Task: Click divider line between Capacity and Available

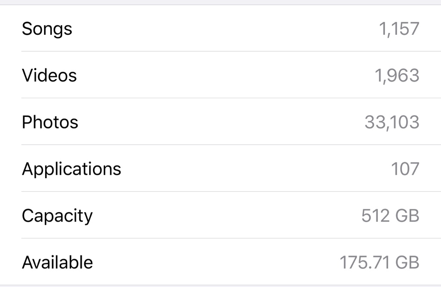Action: (x=231, y=238)
